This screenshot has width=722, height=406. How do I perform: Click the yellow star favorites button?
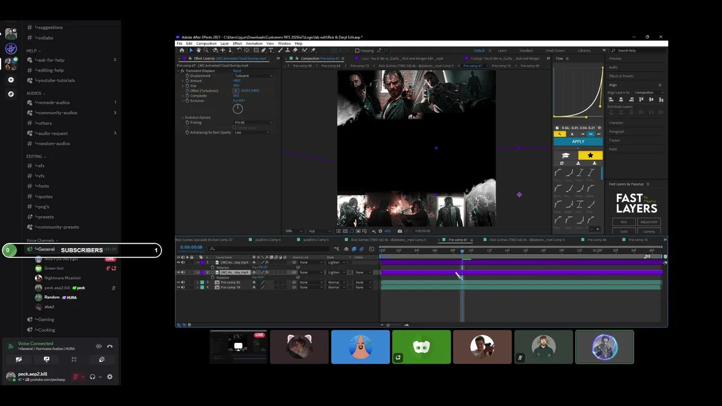591,155
